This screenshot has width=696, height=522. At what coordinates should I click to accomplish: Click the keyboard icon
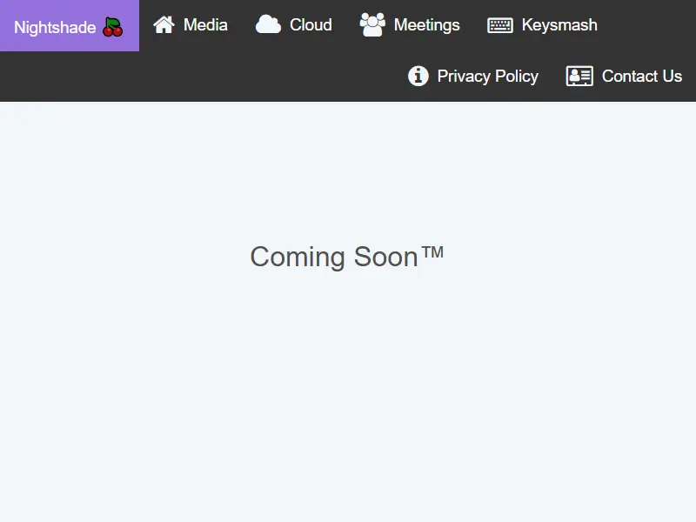499,25
